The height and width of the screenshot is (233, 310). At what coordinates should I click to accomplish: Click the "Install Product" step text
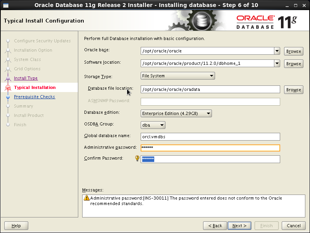[x=29, y=115]
